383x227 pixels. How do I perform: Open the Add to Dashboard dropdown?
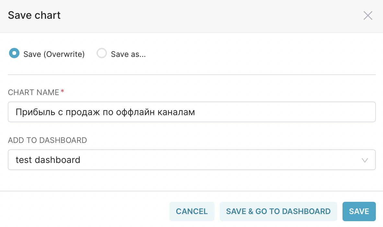(191, 160)
